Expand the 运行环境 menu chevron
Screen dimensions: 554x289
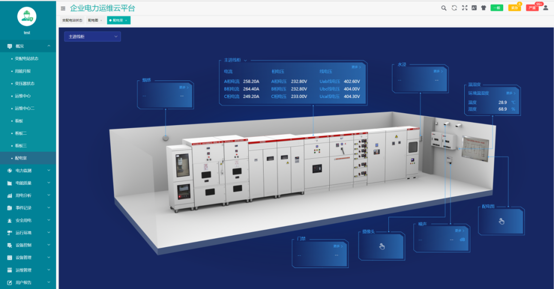49,233
